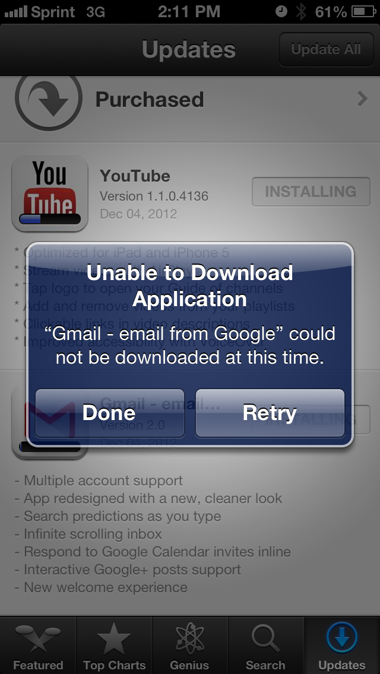Select the Updates tab icon
The height and width of the screenshot is (674, 380).
point(341,638)
